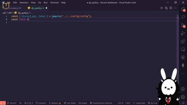
Task: Expand breadcrumb symbols ellipsis
Action: [32, 13]
